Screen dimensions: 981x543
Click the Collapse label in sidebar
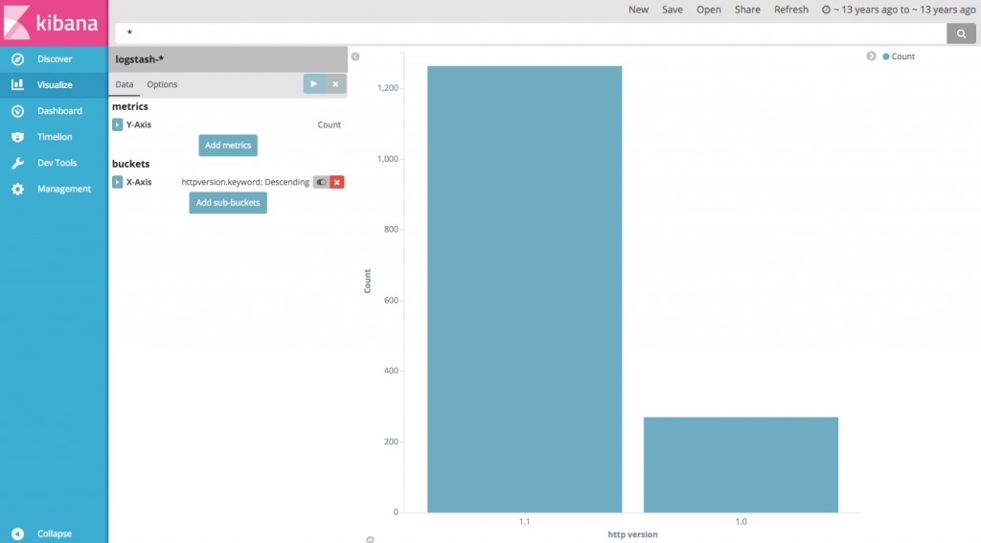click(55, 533)
